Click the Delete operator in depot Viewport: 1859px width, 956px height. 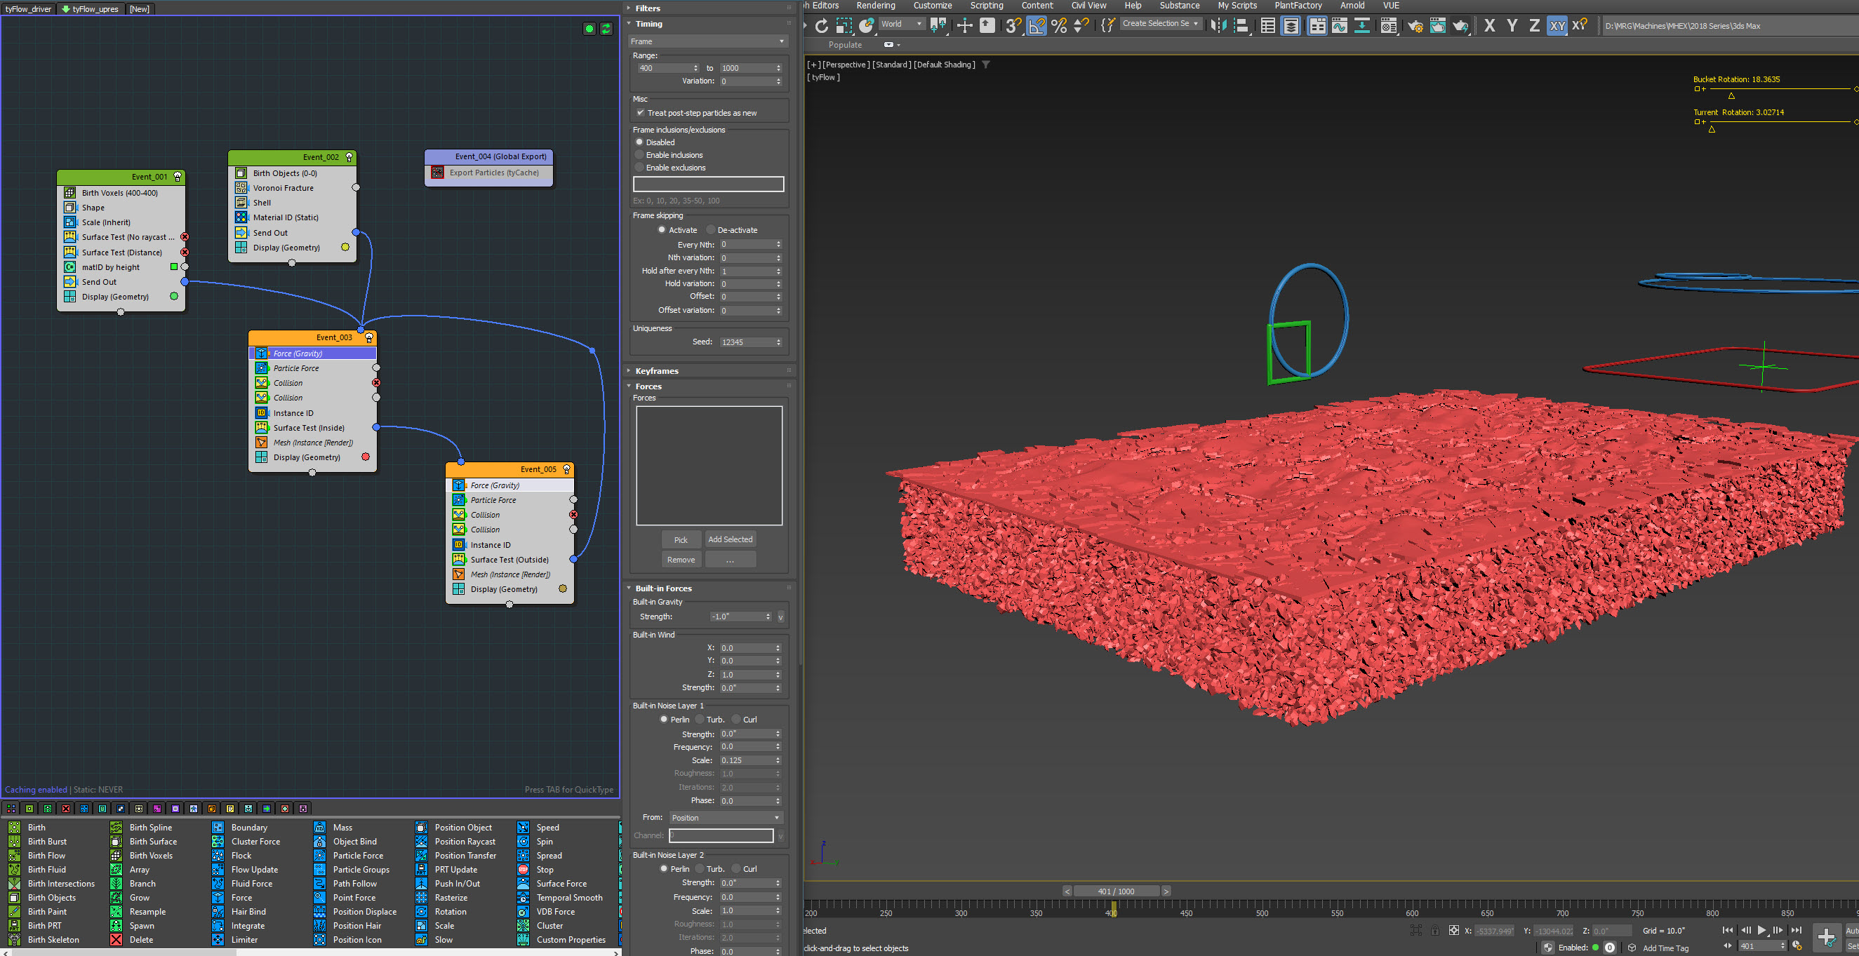coord(141,939)
